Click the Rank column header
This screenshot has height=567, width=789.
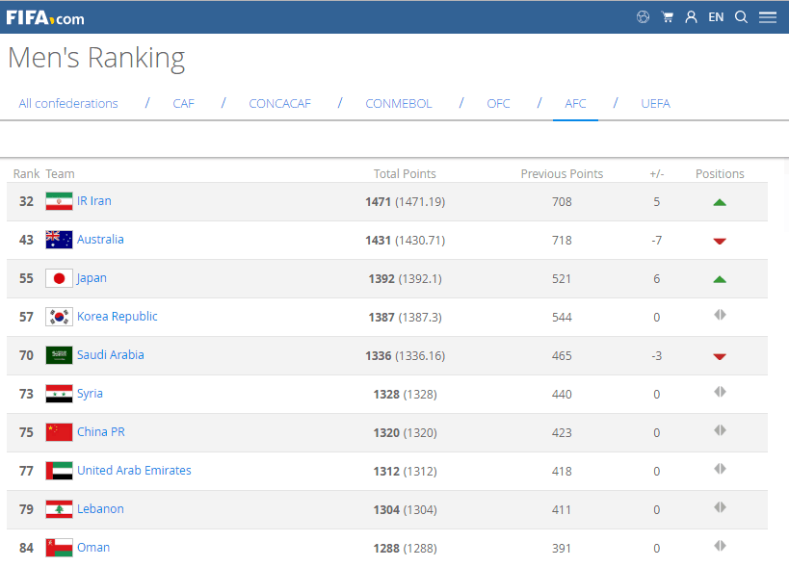pos(26,174)
